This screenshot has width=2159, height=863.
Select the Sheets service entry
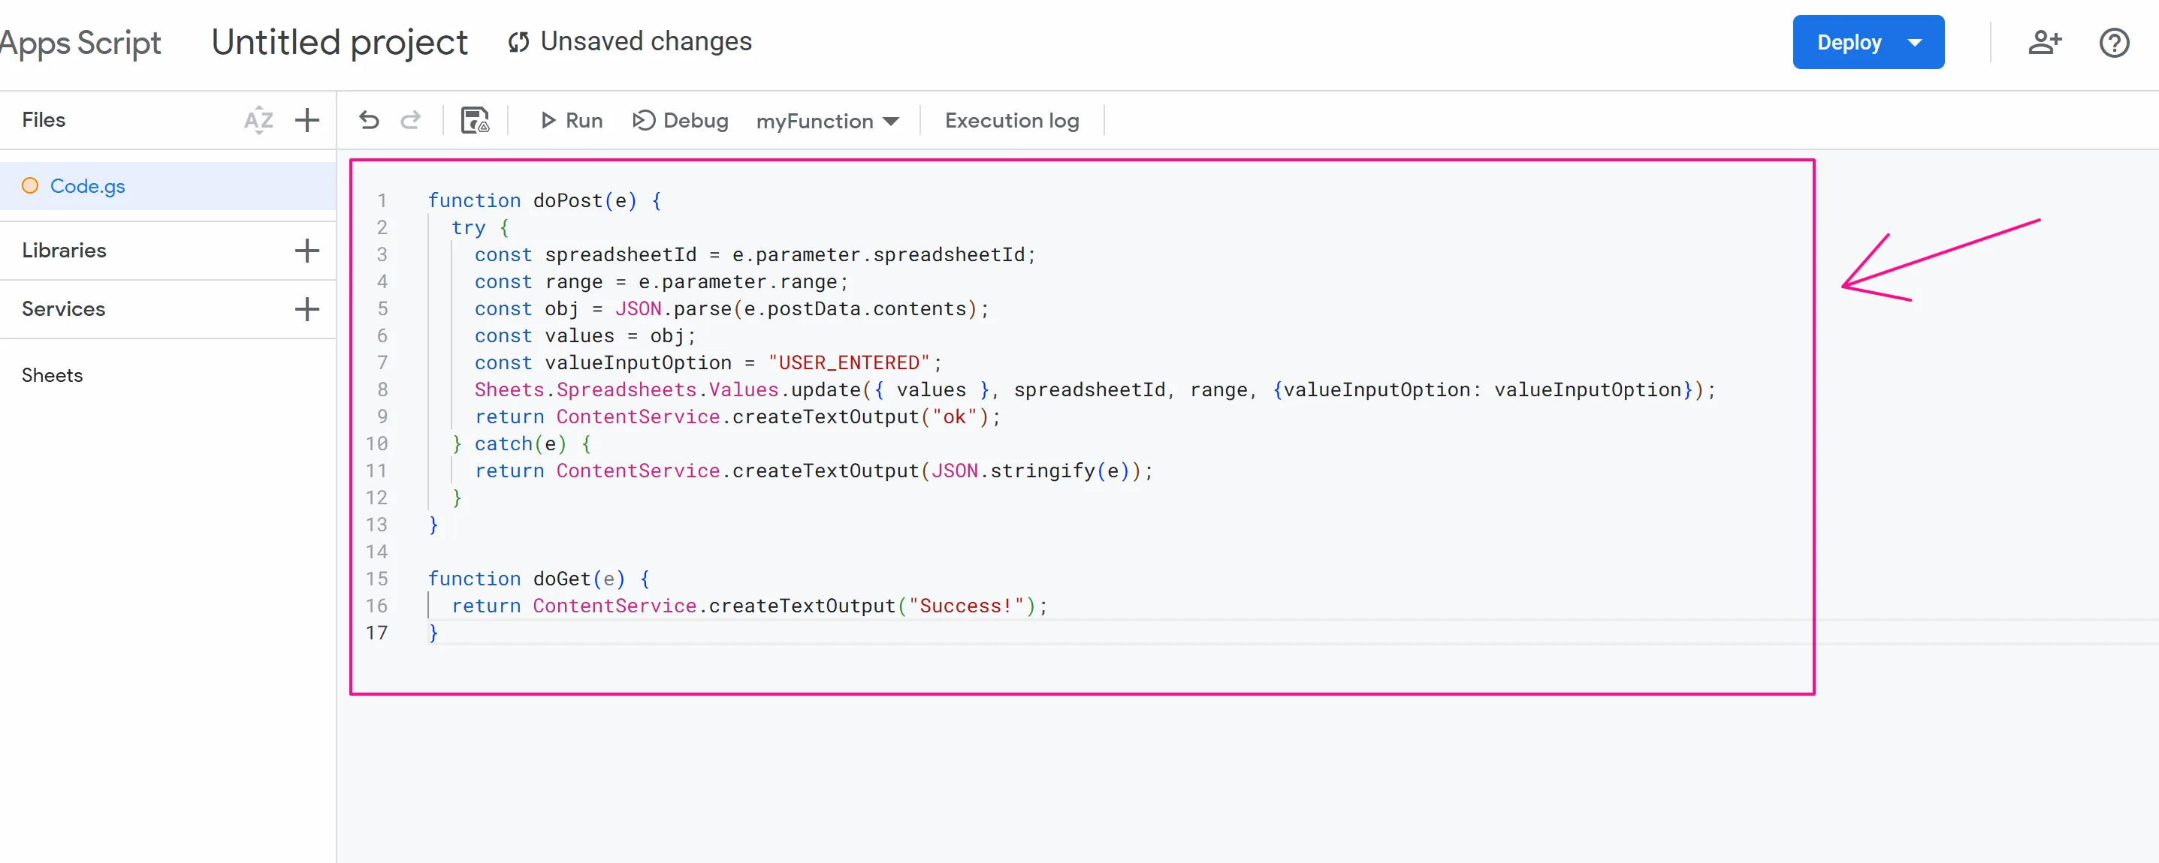[51, 374]
